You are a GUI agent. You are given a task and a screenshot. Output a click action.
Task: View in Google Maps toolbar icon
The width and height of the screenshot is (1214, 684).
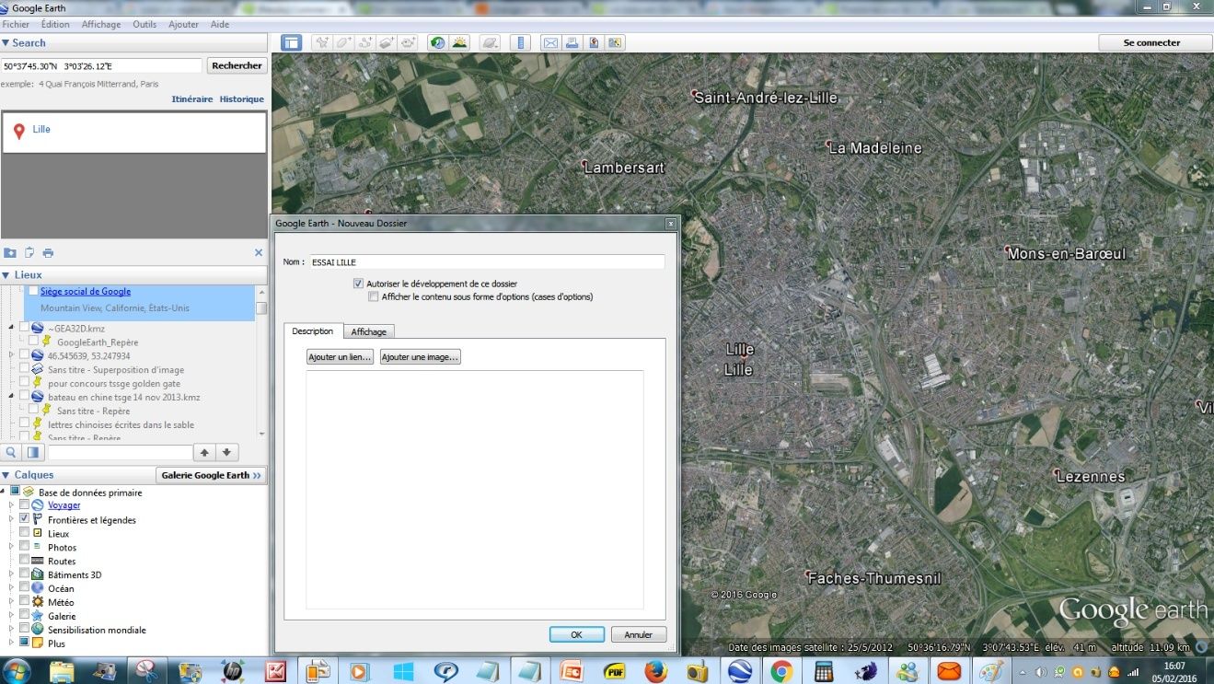tap(615, 42)
